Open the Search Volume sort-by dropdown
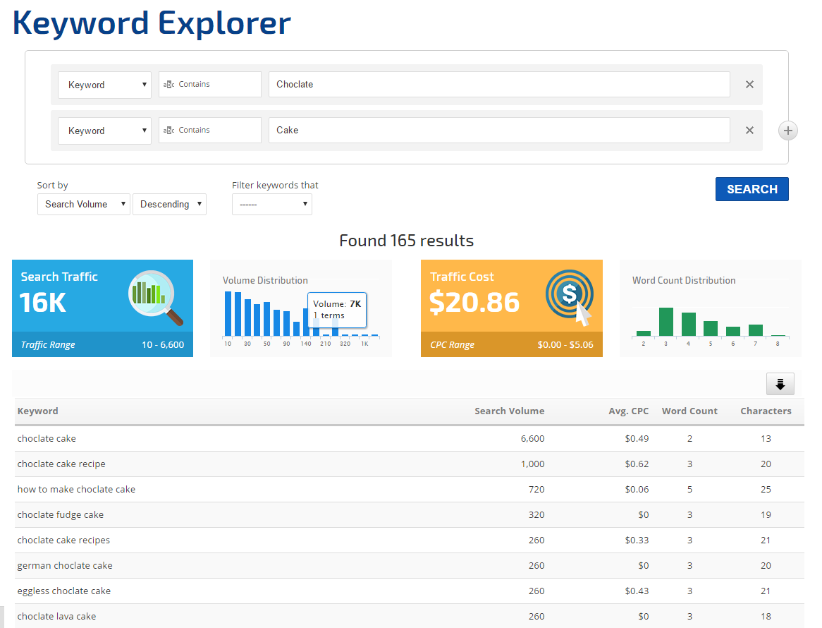This screenshot has height=628, width=822. (83, 205)
